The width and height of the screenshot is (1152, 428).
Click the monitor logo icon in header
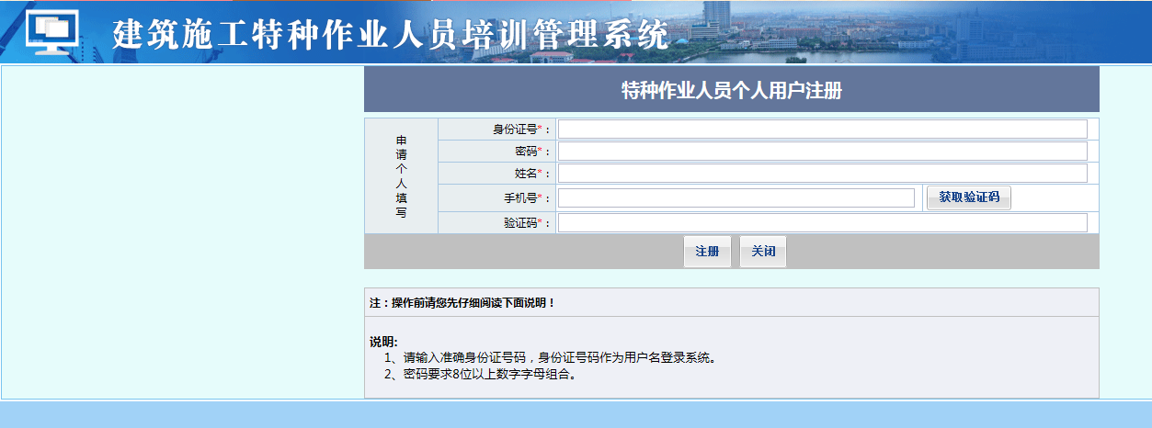[53, 32]
